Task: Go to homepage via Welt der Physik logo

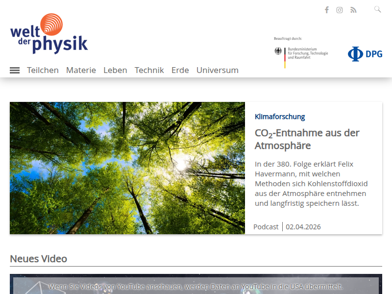Action: pos(49,34)
